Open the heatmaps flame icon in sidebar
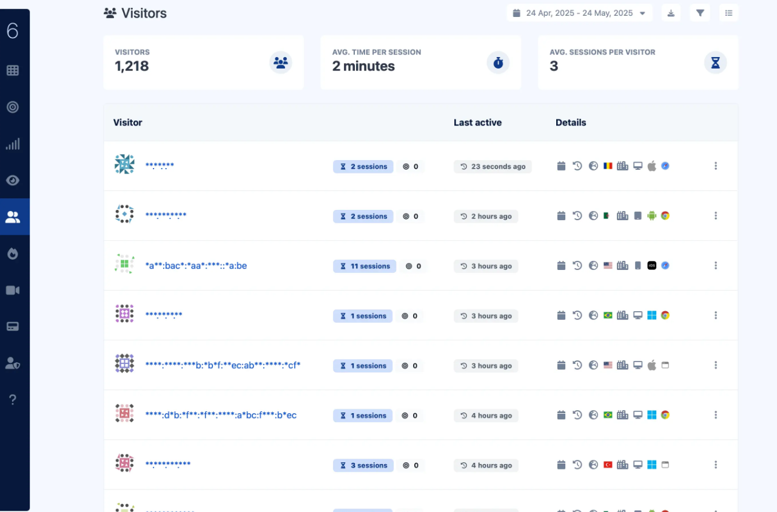This screenshot has width=777, height=512. pos(13,254)
